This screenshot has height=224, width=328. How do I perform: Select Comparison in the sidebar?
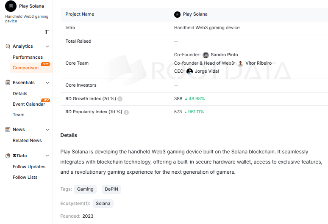[25, 68]
